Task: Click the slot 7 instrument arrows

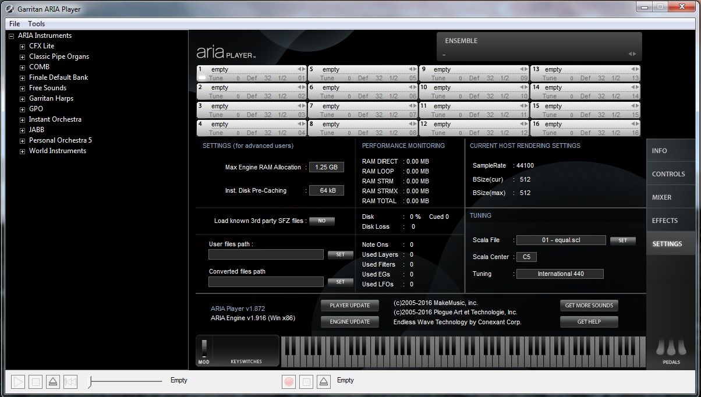Action: 412,106
